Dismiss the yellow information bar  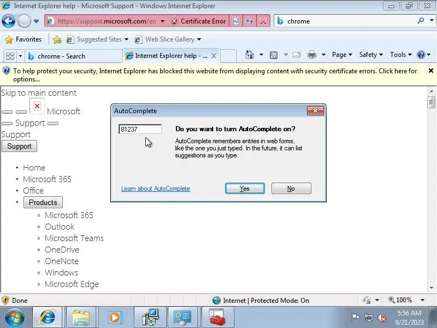click(431, 71)
